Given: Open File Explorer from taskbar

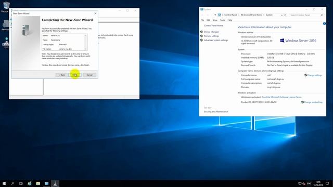Looking at the screenshot, I should (38, 183).
